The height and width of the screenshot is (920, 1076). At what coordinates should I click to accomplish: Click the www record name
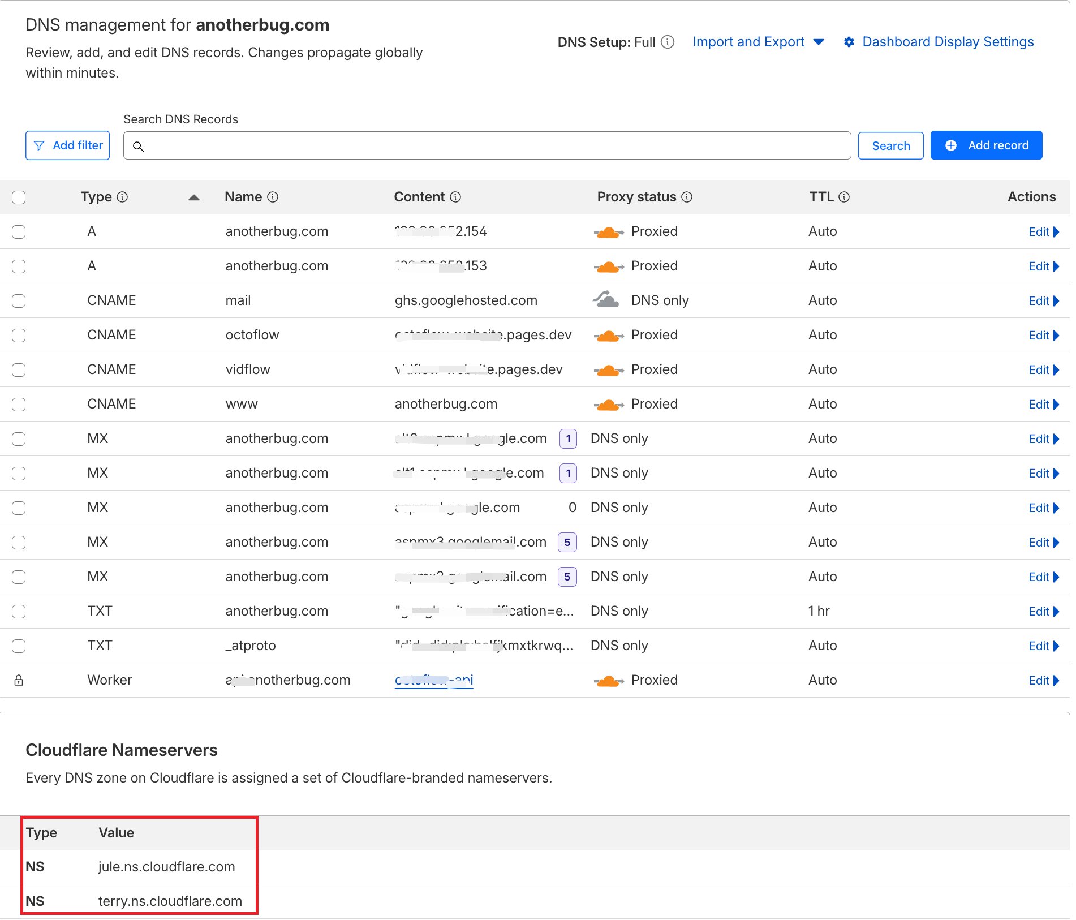pos(242,404)
